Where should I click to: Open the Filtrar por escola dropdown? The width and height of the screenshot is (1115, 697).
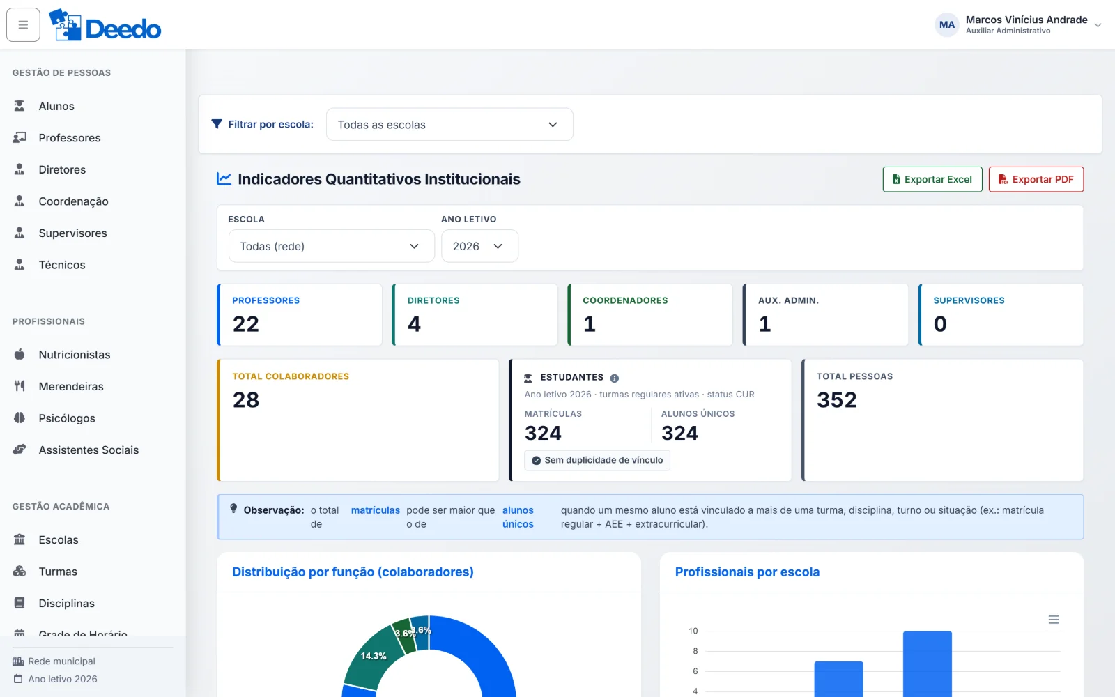449,125
